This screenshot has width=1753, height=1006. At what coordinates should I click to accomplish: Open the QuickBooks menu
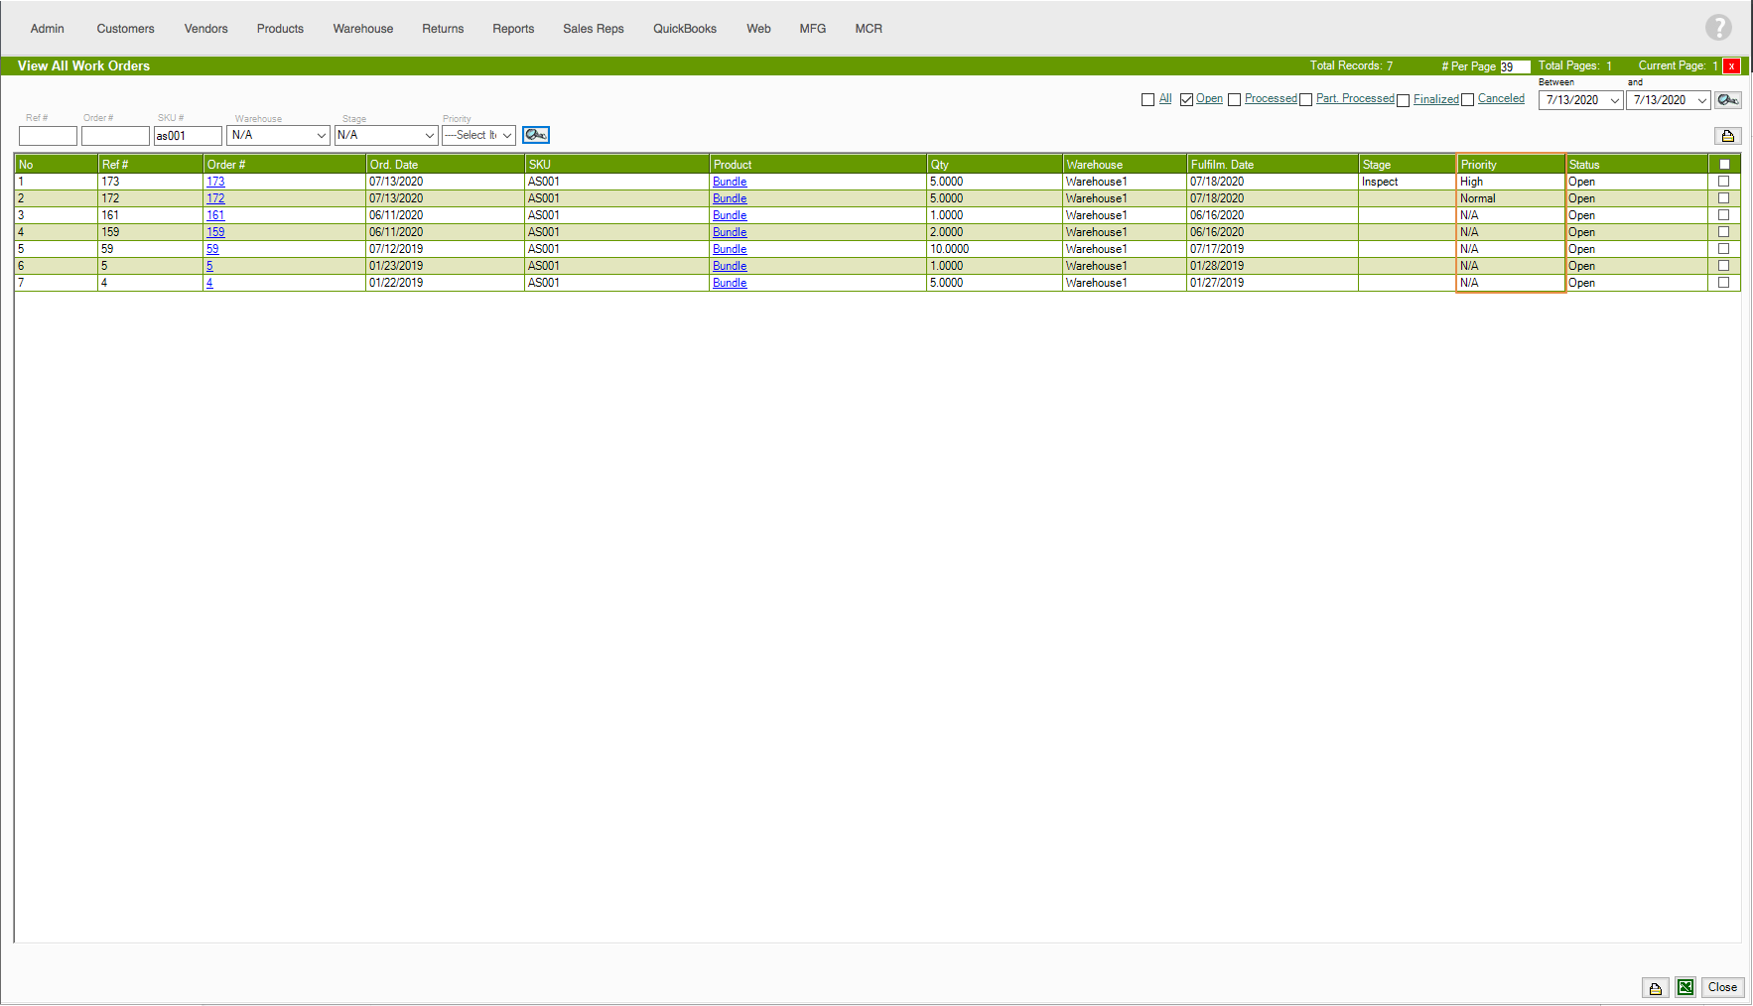(x=684, y=29)
